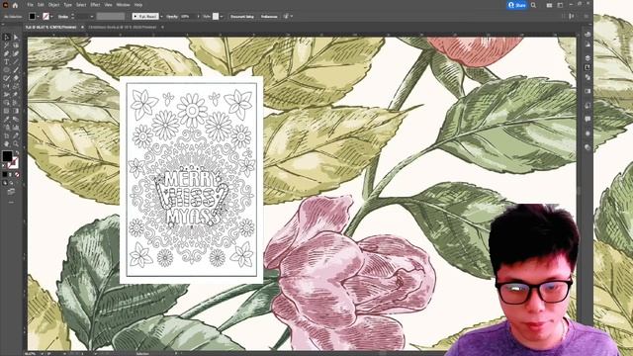Open stroke weight dropdown

pyautogui.click(x=92, y=17)
